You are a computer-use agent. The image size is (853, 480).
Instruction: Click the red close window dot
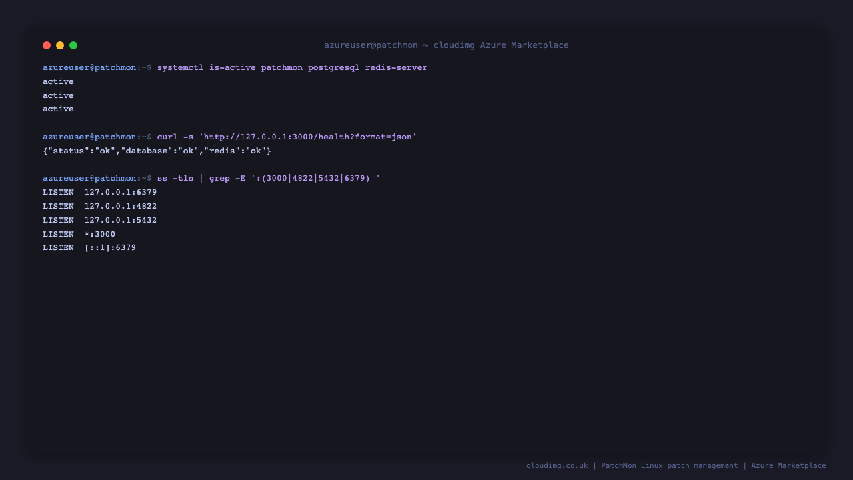pos(47,45)
